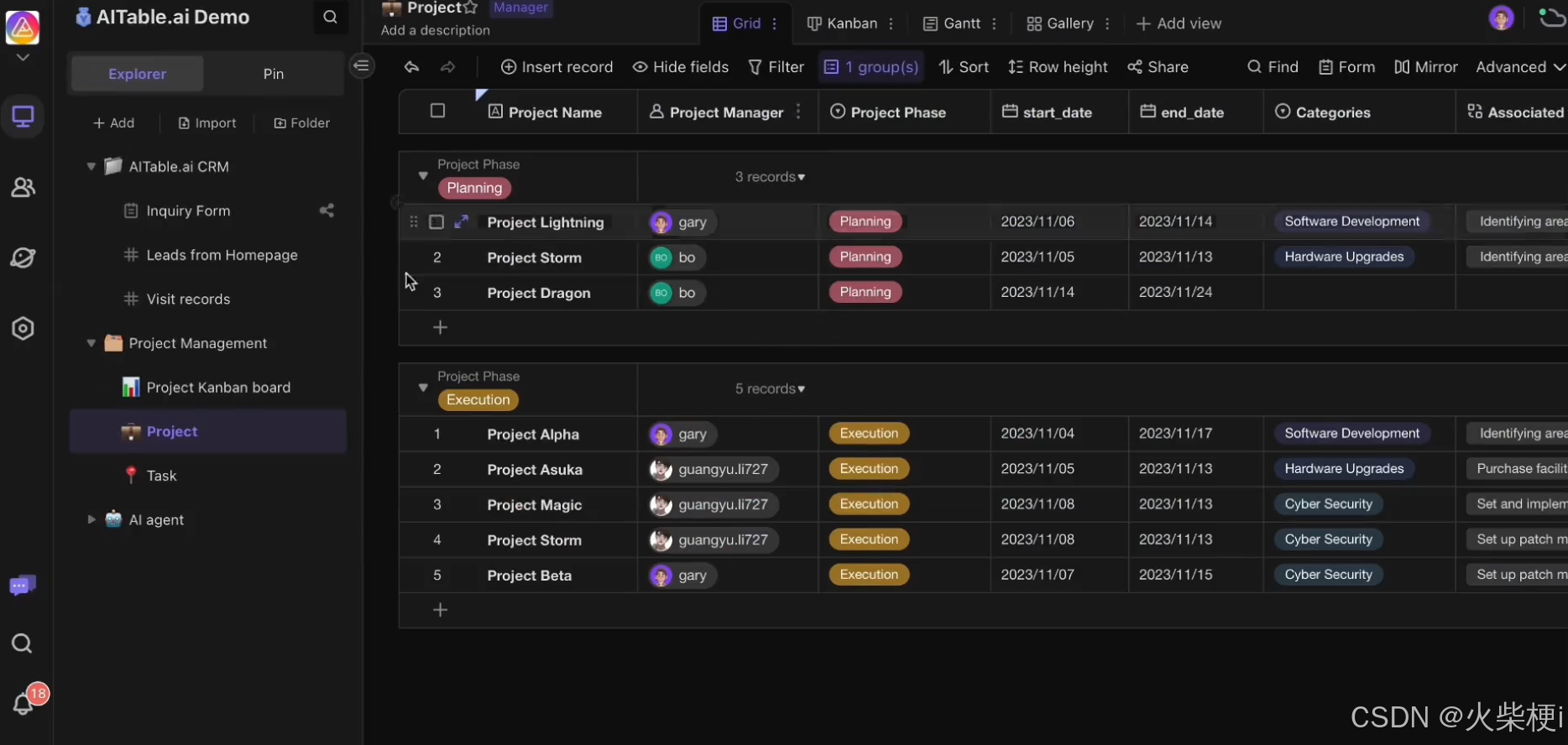This screenshot has width=1568, height=745.
Task: Select the Explorer tab
Action: point(137,74)
